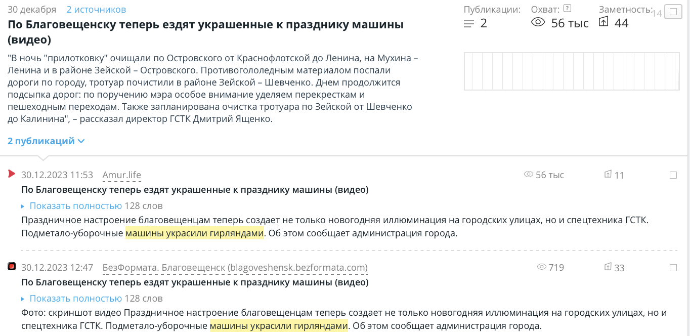
Task: Click the 'Заметность:' label
Action: click(x=626, y=9)
